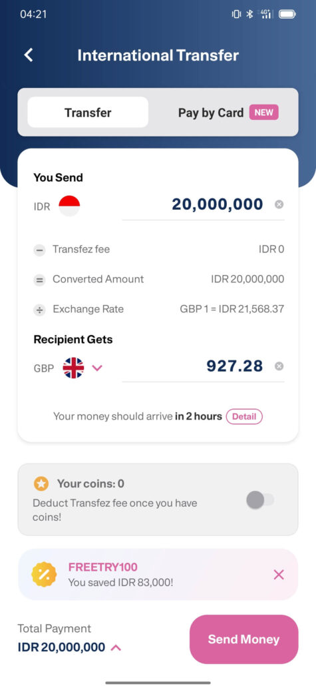This screenshot has height=686, width=316.
Task: Remove the FREETRY100 promo code
Action: (x=279, y=574)
